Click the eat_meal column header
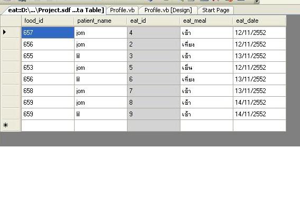The width and height of the screenshot is (300, 203). click(x=207, y=21)
